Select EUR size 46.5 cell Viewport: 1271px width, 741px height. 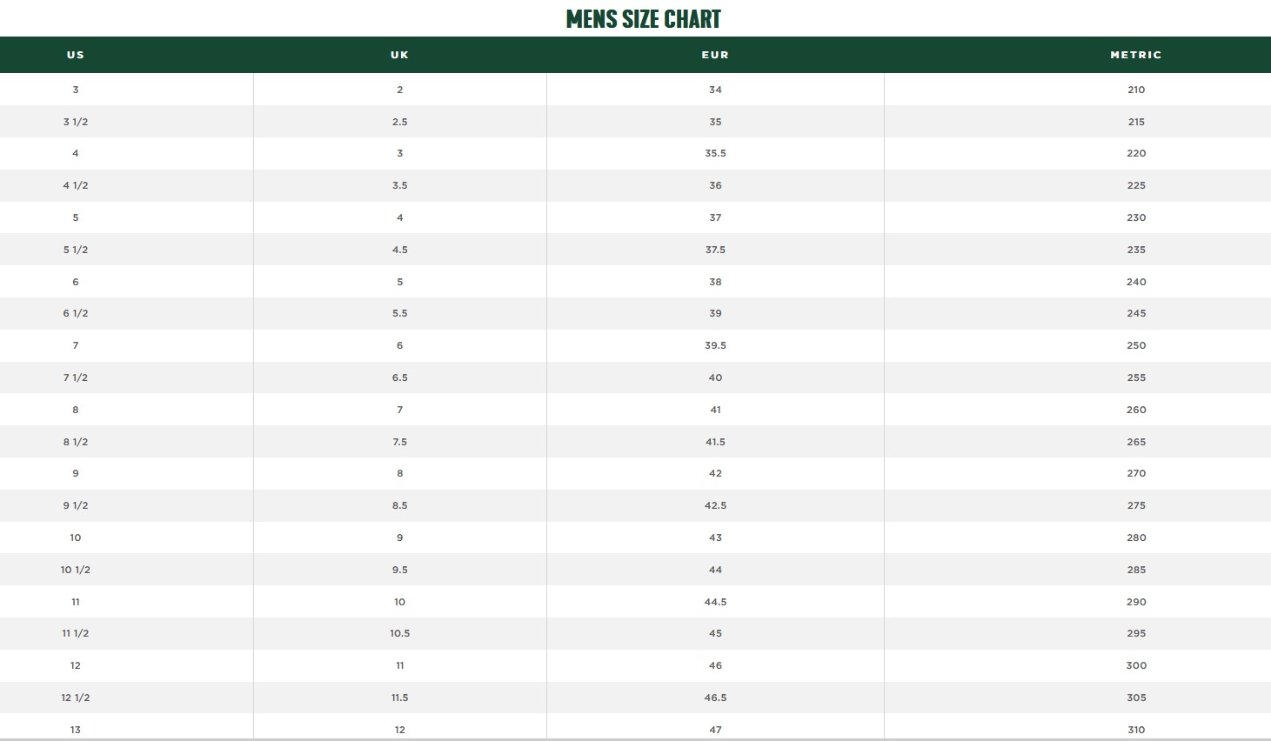click(715, 698)
